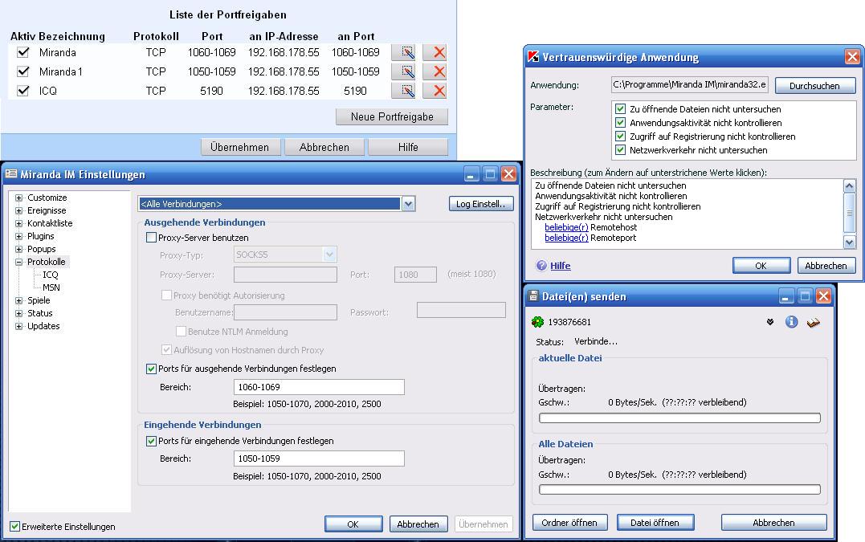
Task: Expand the Updates tree node
Action: (x=18, y=326)
